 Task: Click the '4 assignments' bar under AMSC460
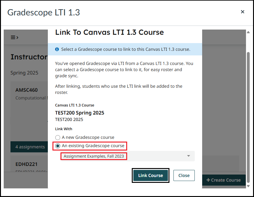[29, 147]
